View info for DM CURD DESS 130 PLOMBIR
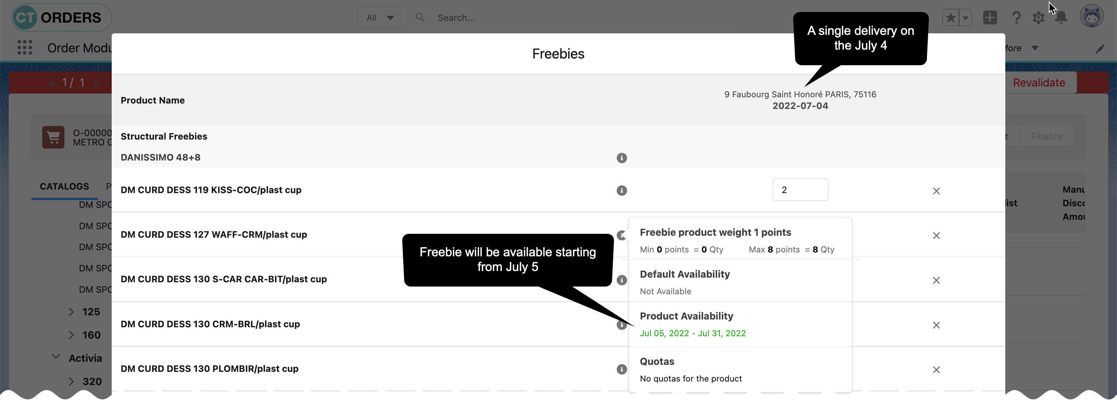Image resolution: width=1117 pixels, height=418 pixels. (x=622, y=369)
